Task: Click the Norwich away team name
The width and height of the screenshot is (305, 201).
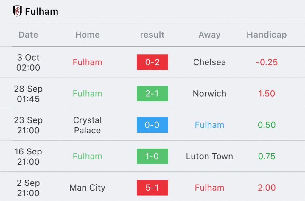Action: tap(209, 94)
